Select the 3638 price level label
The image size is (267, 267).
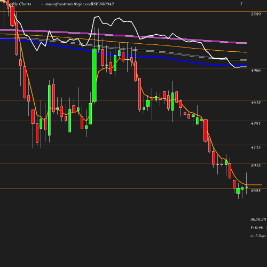coord(256,191)
